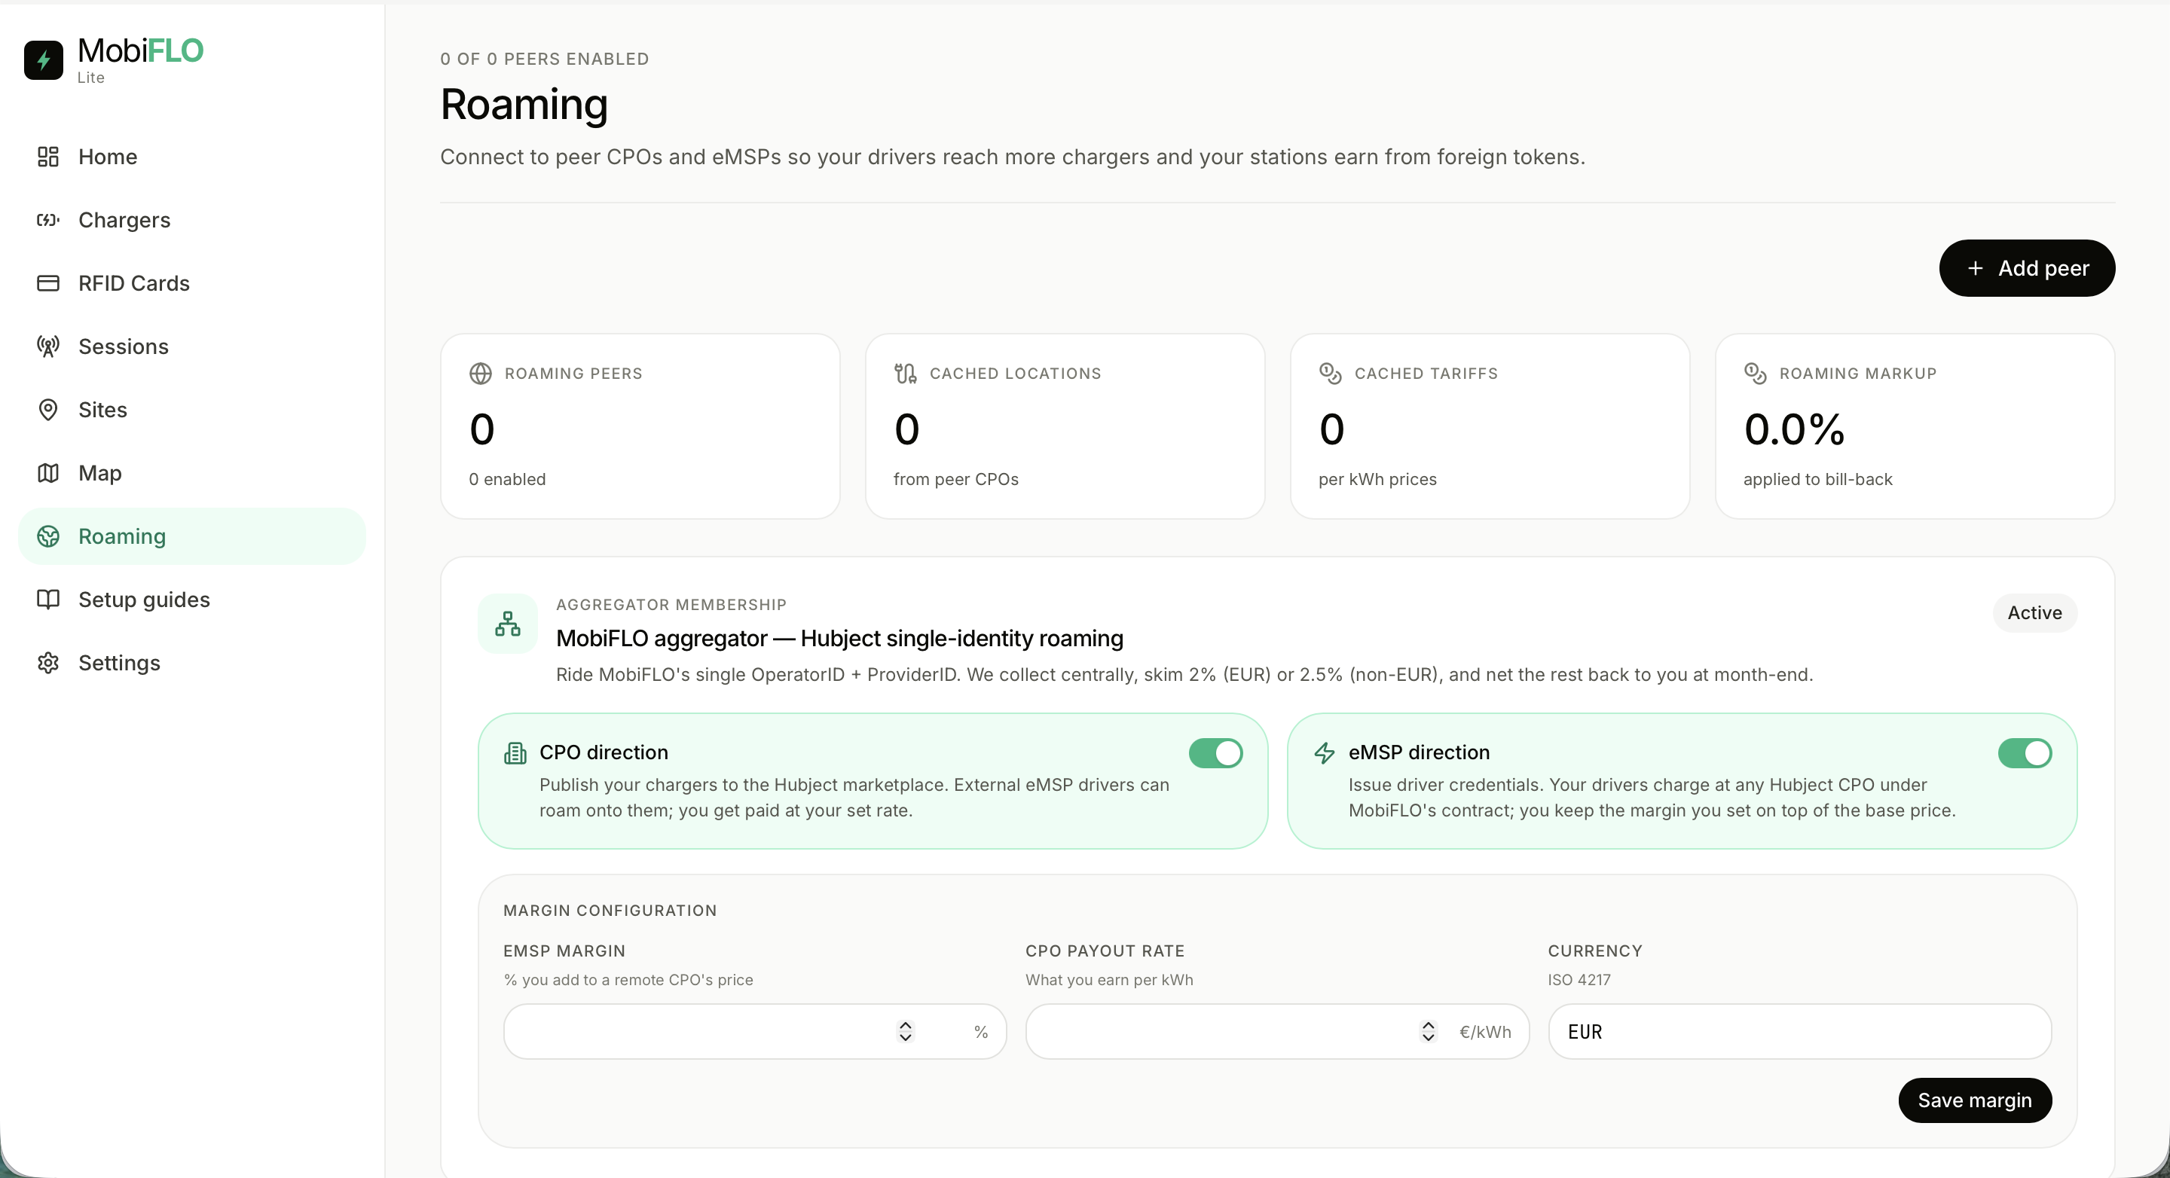Click the Chargers plug icon in sidebar
This screenshot has height=1178, width=2170.
48,220
